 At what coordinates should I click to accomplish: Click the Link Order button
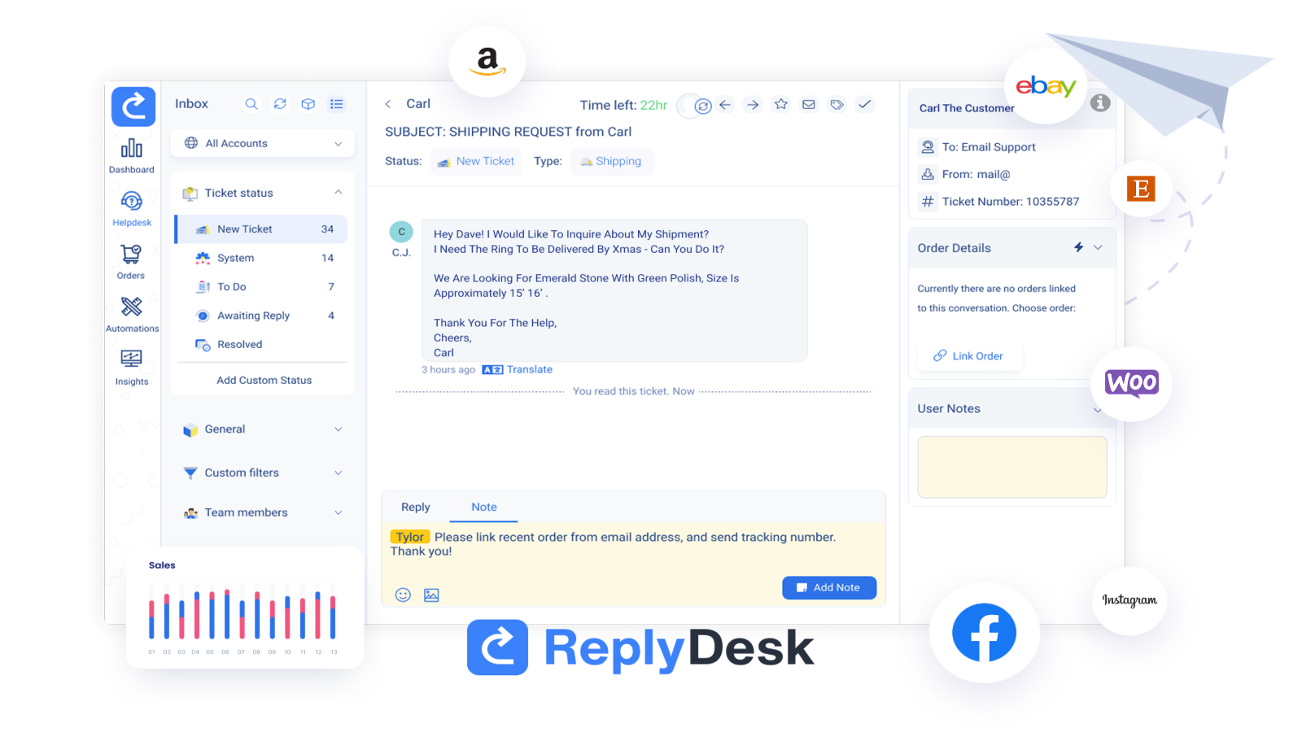tap(968, 356)
